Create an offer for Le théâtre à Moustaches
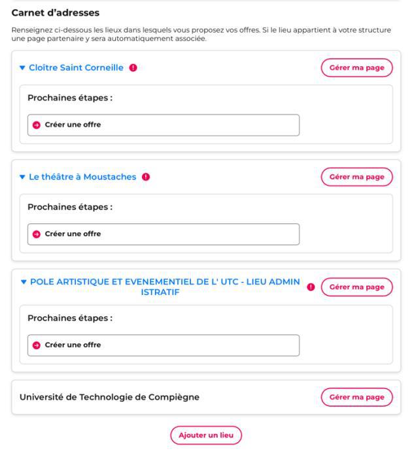The width and height of the screenshot is (412, 451). [73, 234]
